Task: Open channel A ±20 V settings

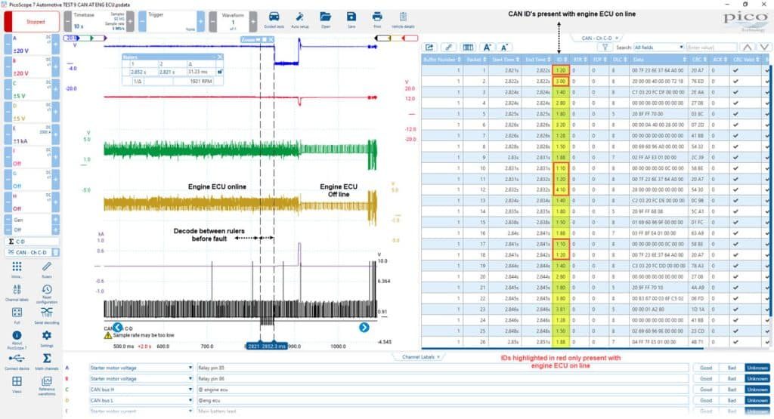Action: 32,45
